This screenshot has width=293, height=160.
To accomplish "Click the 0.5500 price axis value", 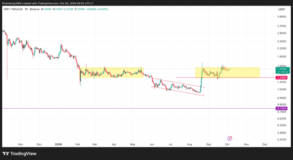I will click(282, 125).
